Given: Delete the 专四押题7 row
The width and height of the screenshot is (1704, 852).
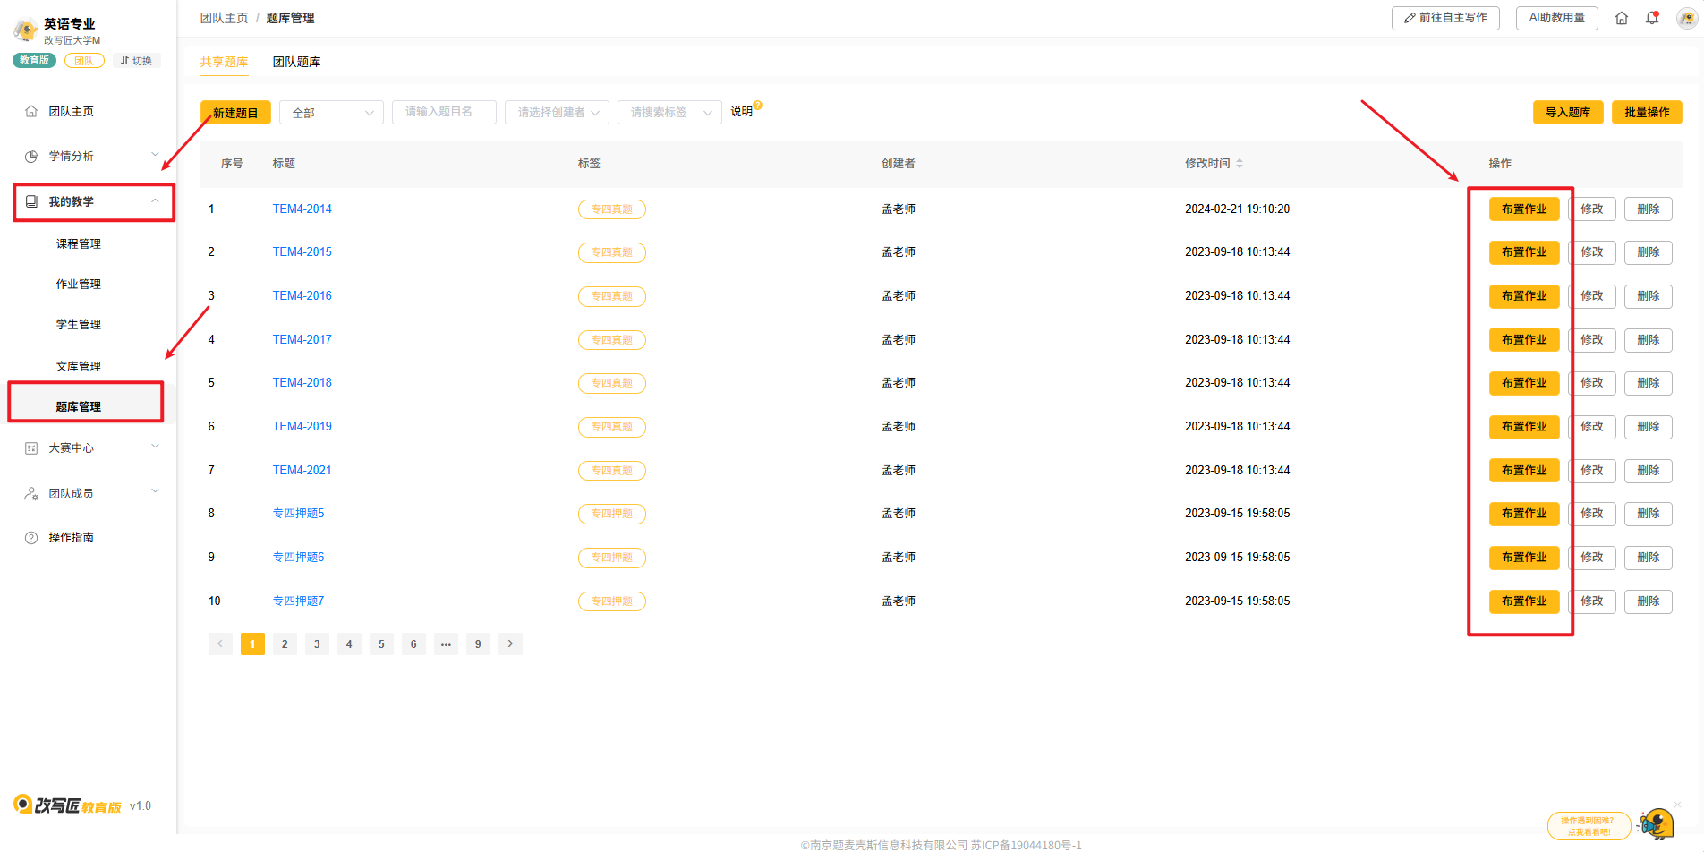Looking at the screenshot, I should click(1648, 601).
